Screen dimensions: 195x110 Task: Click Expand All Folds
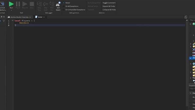109,6
